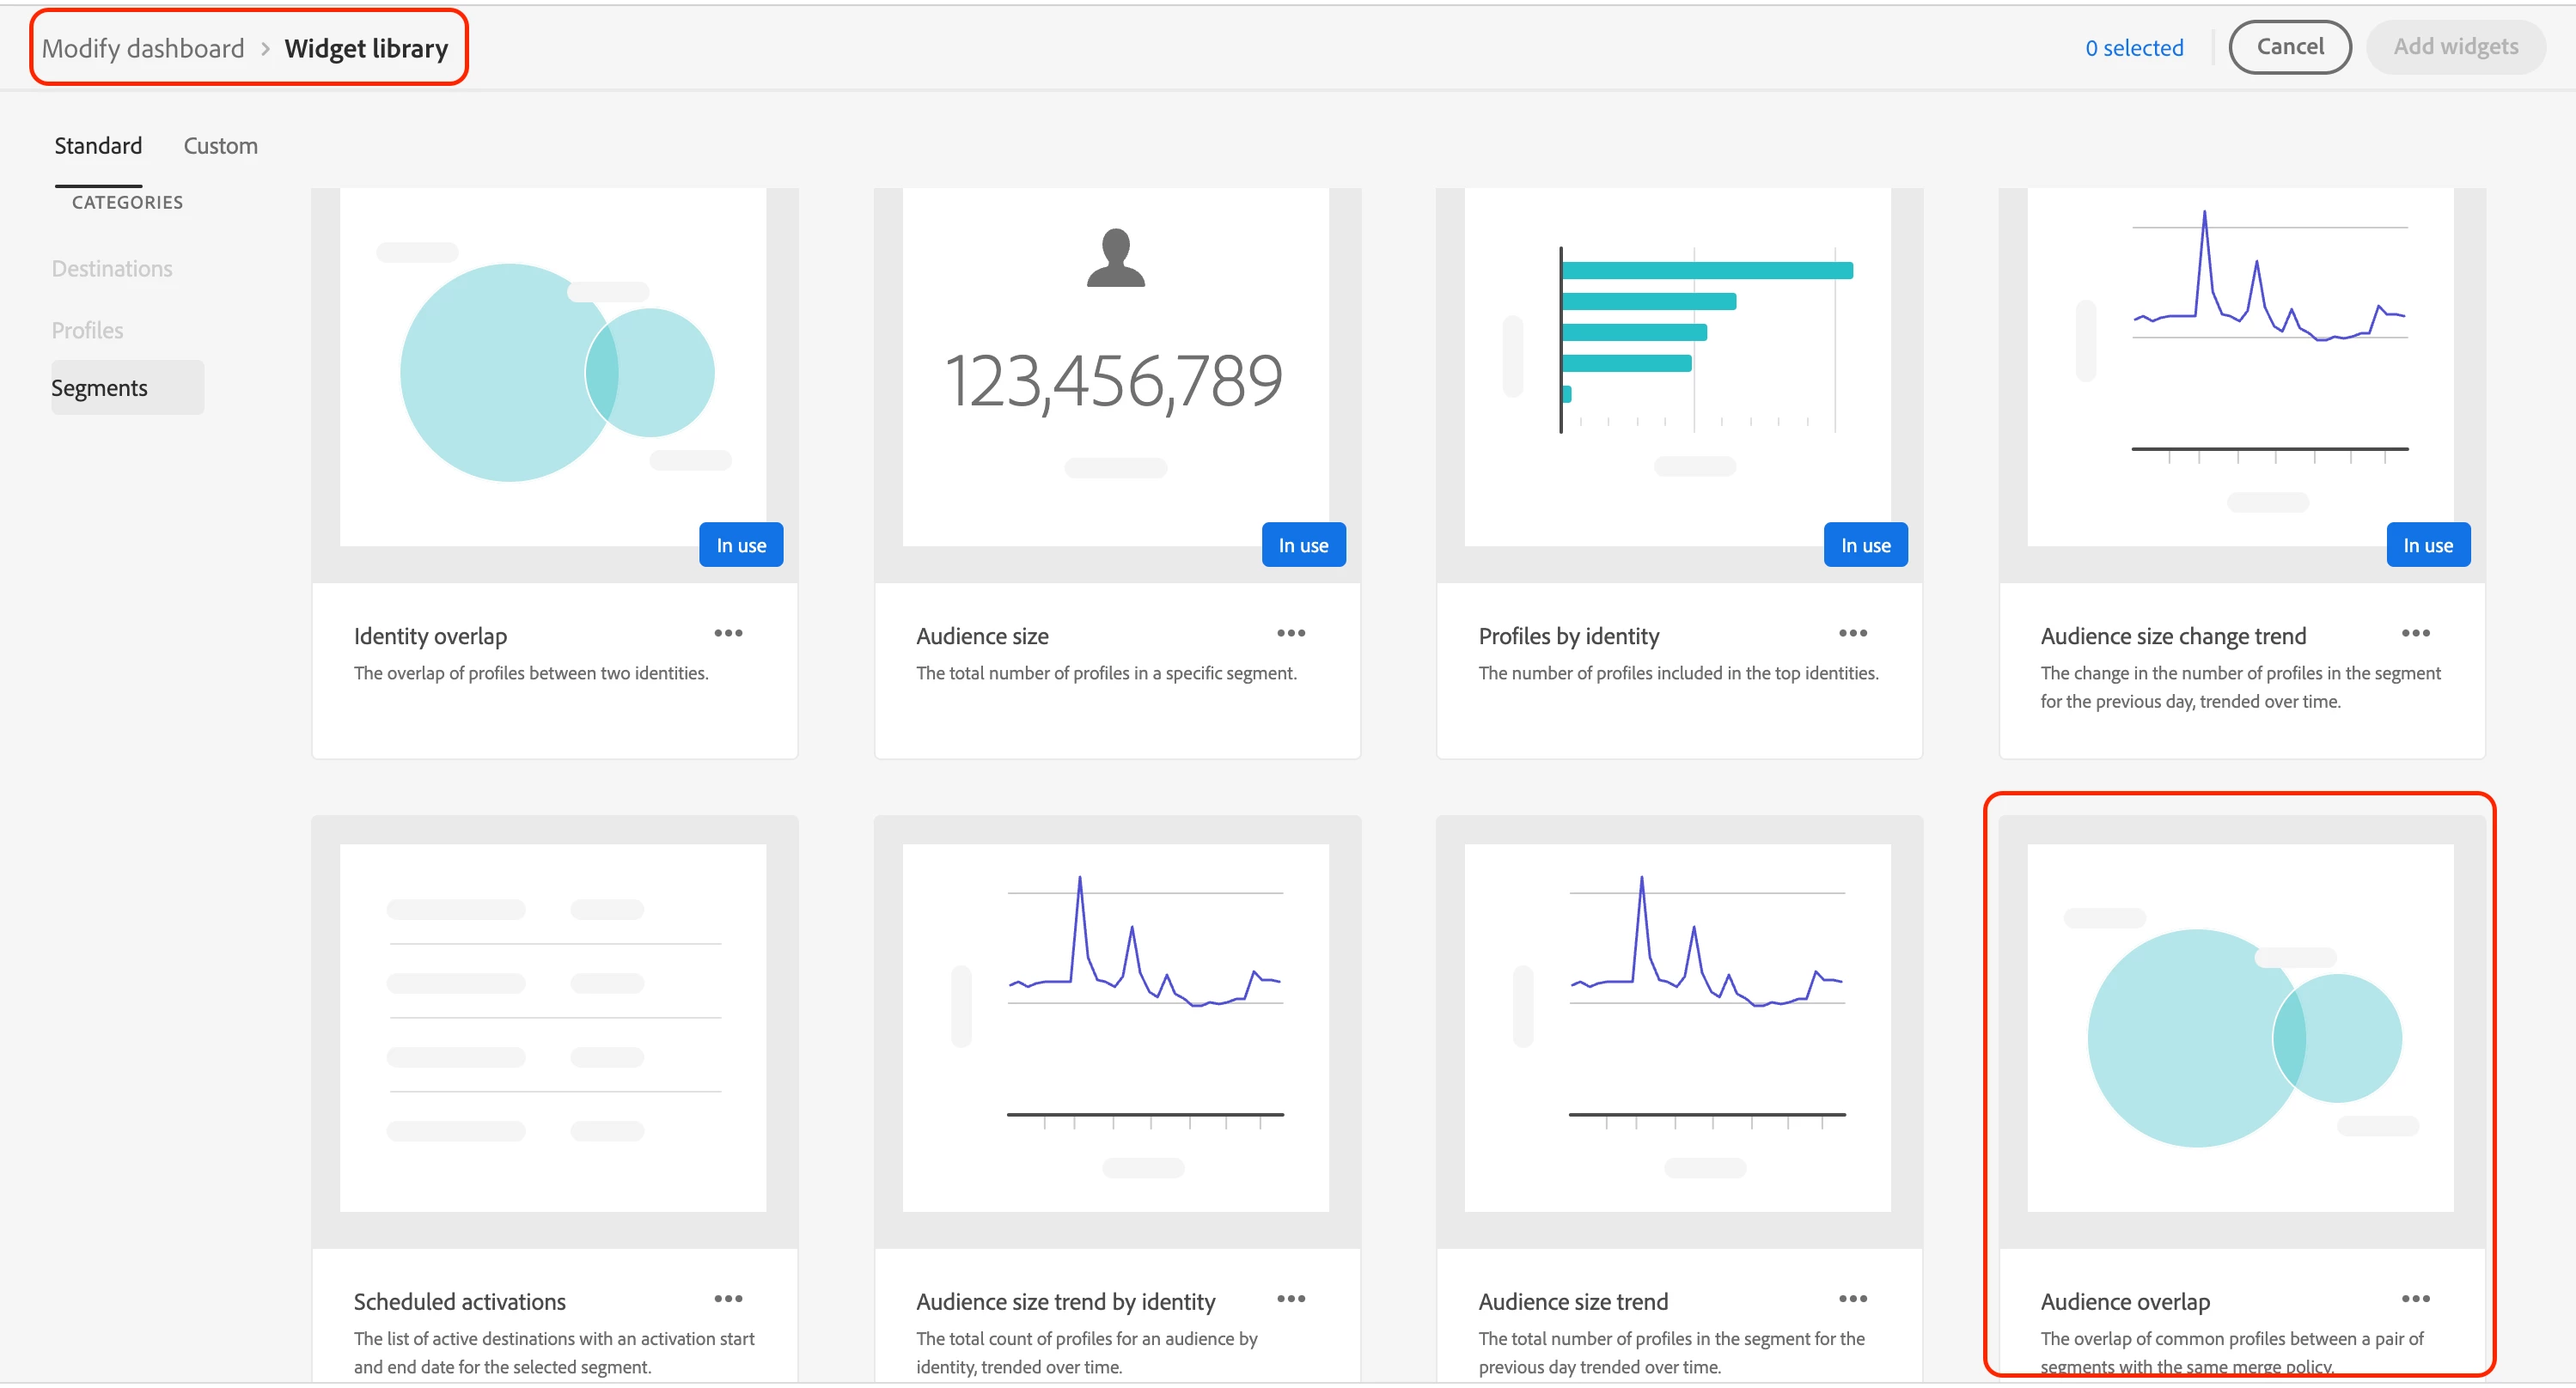Open more options for Audience size widget
This screenshot has height=1388, width=2576.
click(1290, 632)
